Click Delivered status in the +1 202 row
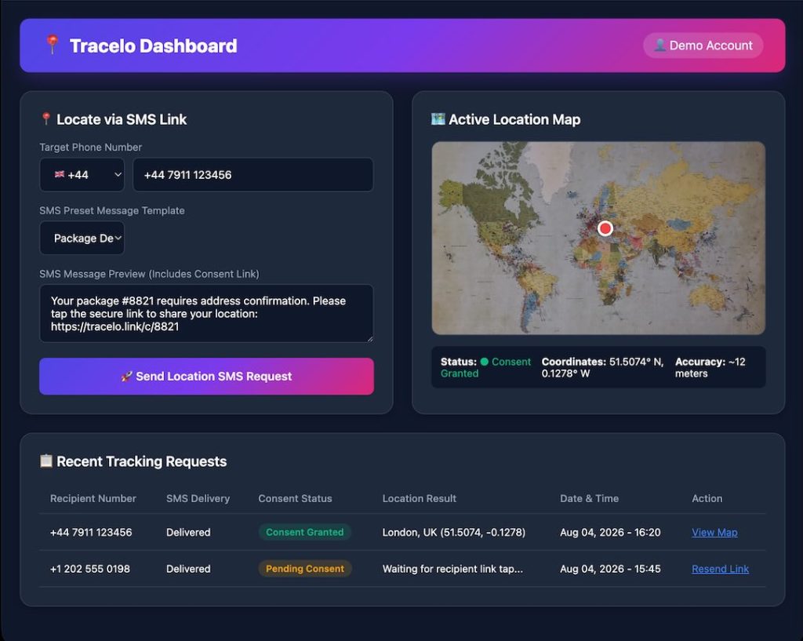 pyautogui.click(x=188, y=569)
